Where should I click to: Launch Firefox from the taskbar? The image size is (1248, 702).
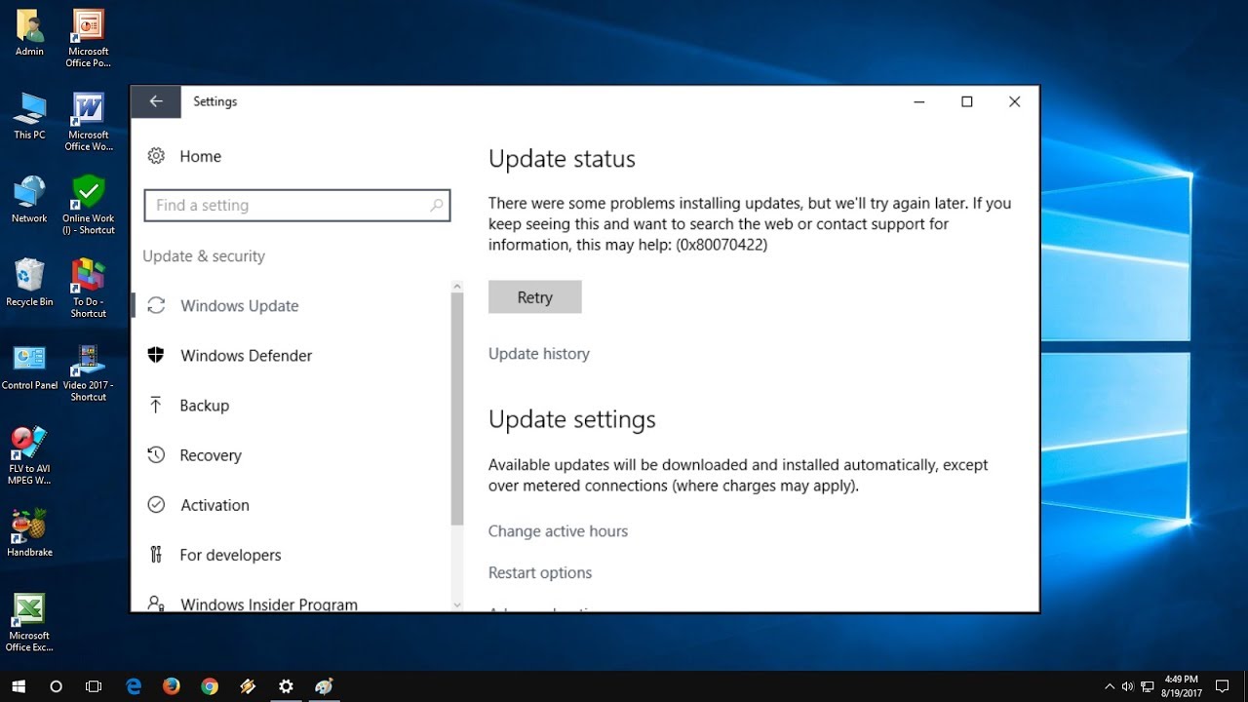(172, 686)
